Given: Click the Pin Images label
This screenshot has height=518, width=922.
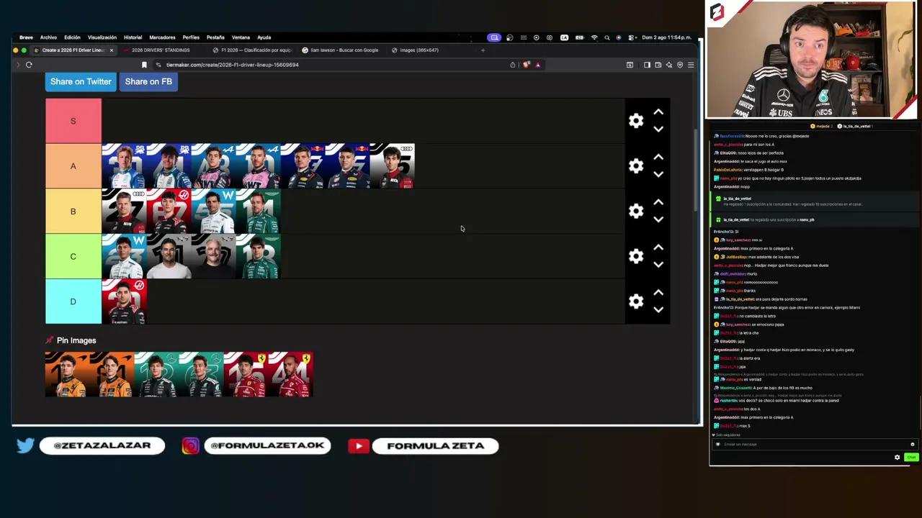Looking at the screenshot, I should pos(76,340).
